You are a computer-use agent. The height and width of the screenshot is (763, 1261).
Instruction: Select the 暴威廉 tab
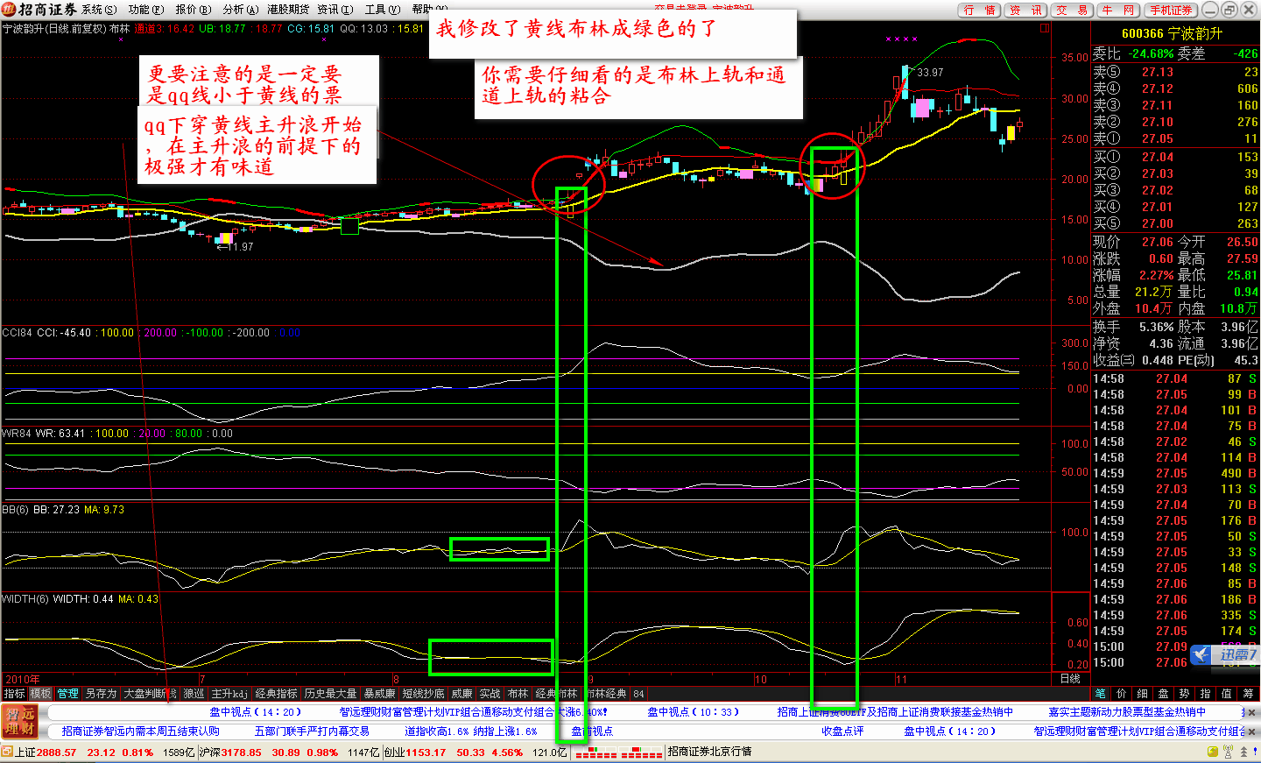pos(380,693)
